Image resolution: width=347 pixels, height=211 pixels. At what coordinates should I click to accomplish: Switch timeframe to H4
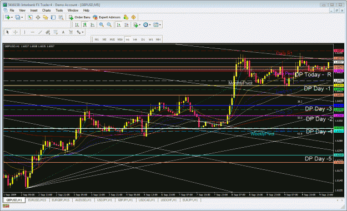135,39
